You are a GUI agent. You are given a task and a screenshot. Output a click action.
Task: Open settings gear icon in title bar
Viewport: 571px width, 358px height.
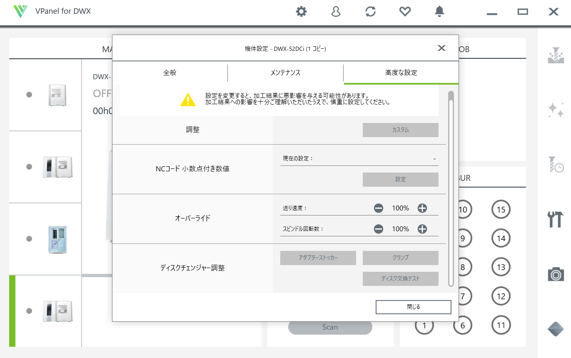pyautogui.click(x=301, y=12)
